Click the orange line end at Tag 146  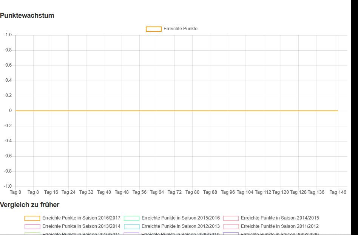coord(337,111)
